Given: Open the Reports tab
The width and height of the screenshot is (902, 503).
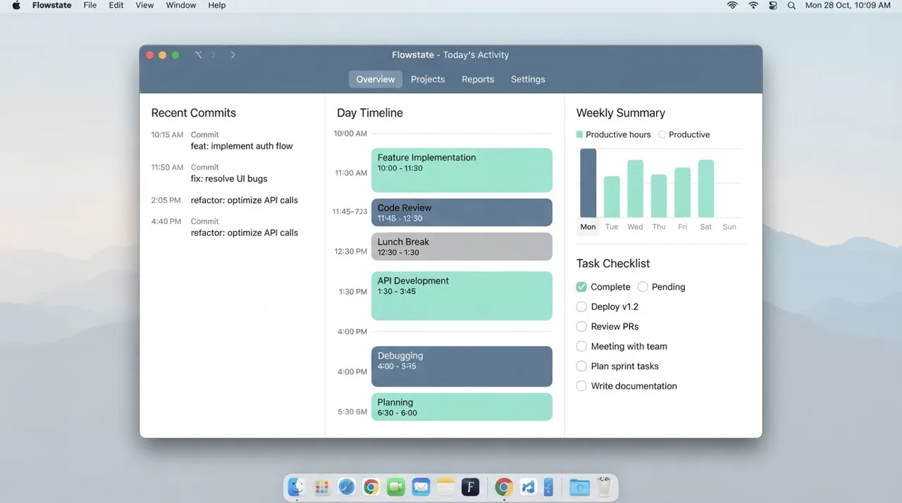Looking at the screenshot, I should coord(478,79).
